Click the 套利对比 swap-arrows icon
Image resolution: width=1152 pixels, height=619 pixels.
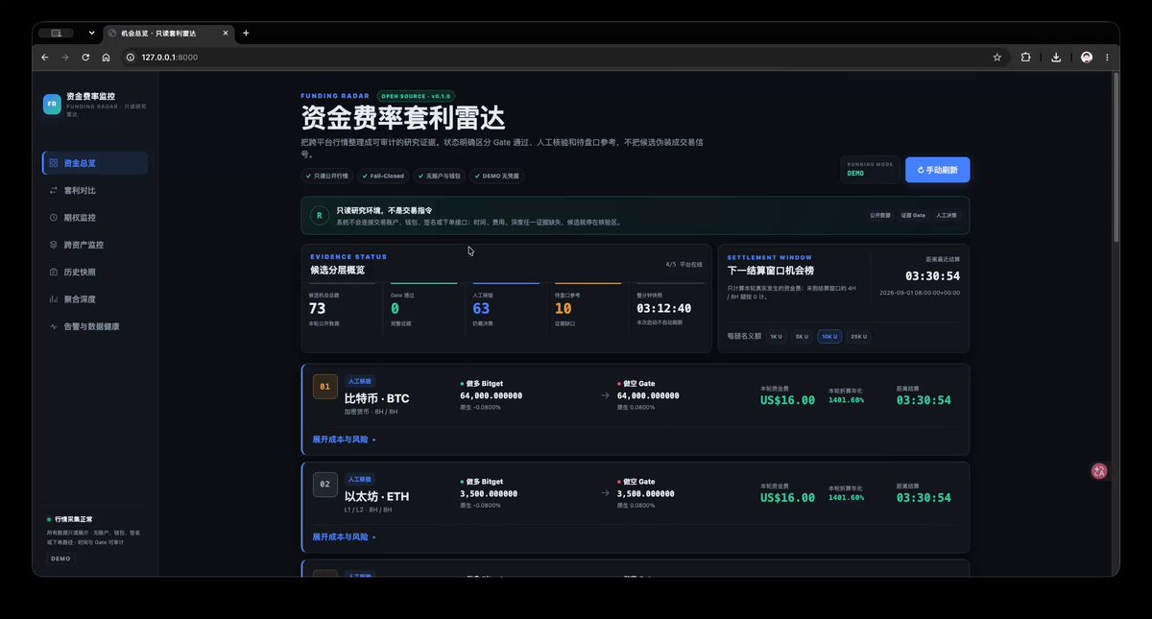click(x=54, y=190)
